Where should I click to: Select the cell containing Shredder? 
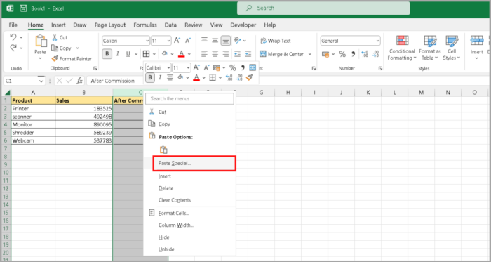(x=33, y=133)
